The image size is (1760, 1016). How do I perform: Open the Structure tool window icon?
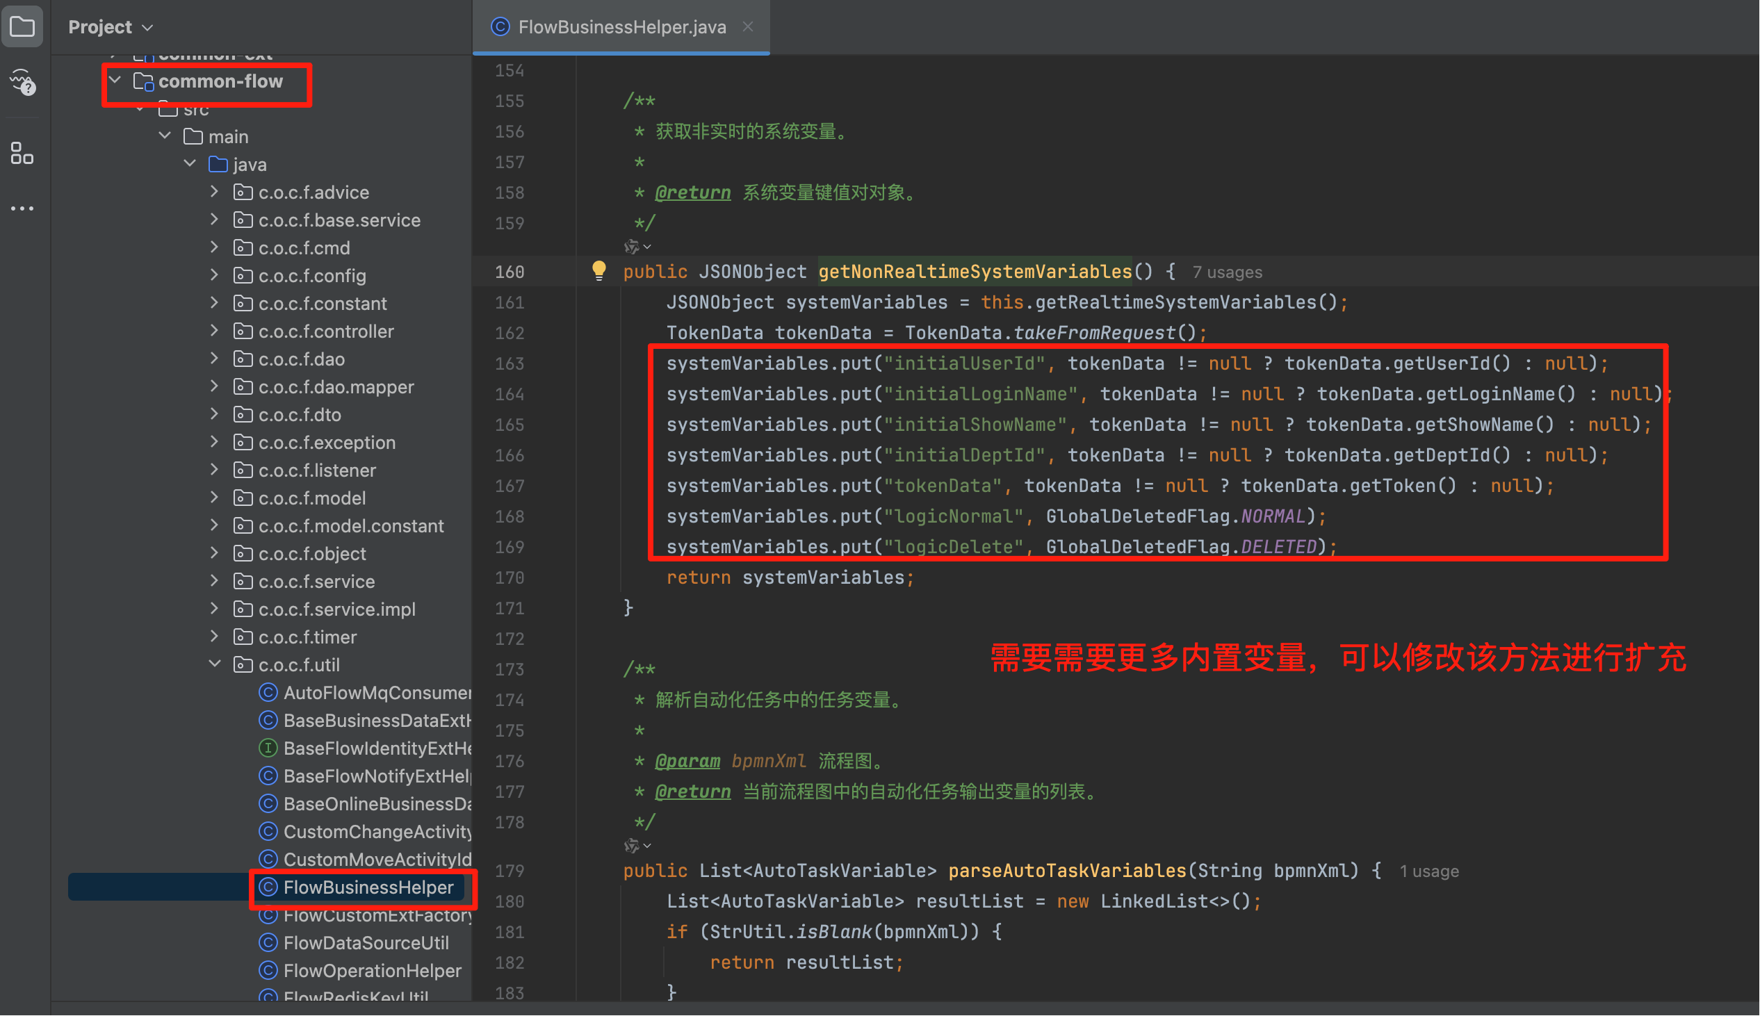pyautogui.click(x=22, y=154)
